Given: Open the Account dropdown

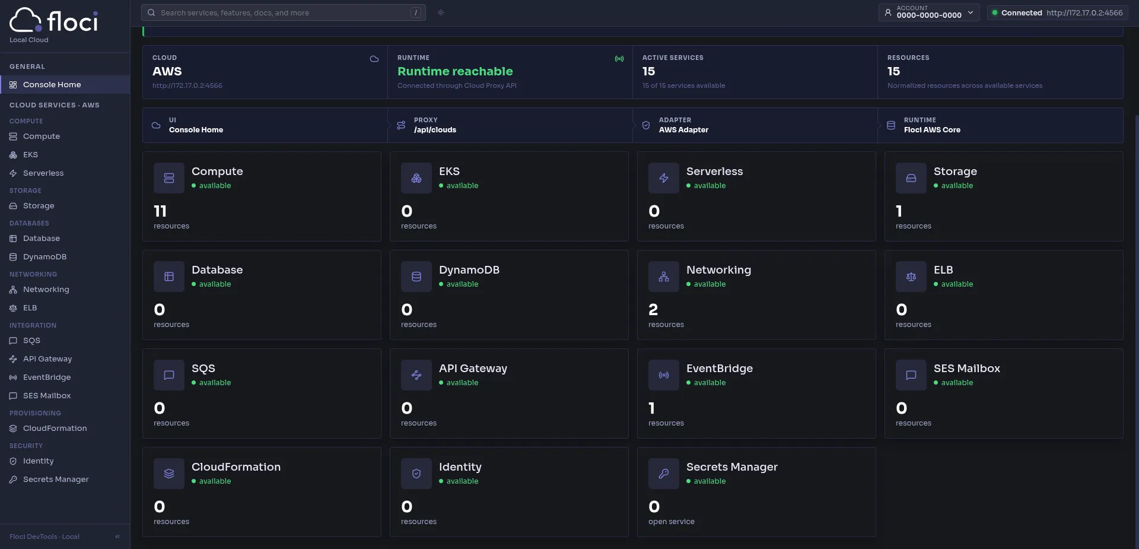Looking at the screenshot, I should point(928,12).
